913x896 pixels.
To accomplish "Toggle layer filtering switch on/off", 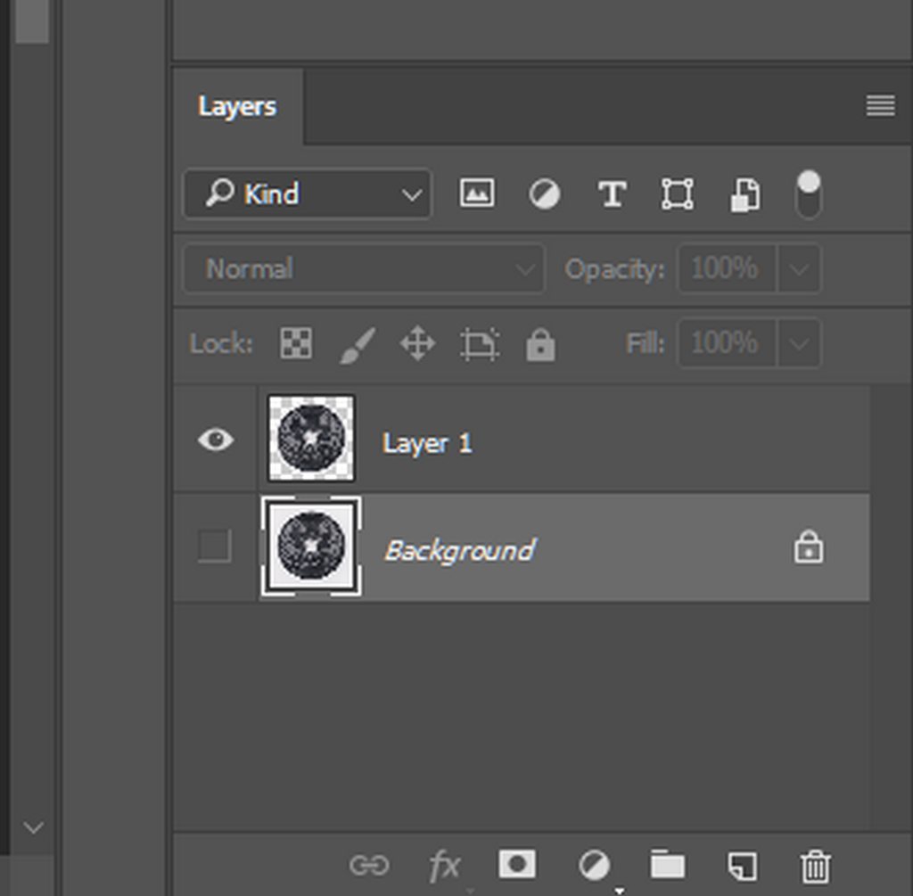I will click(x=808, y=194).
